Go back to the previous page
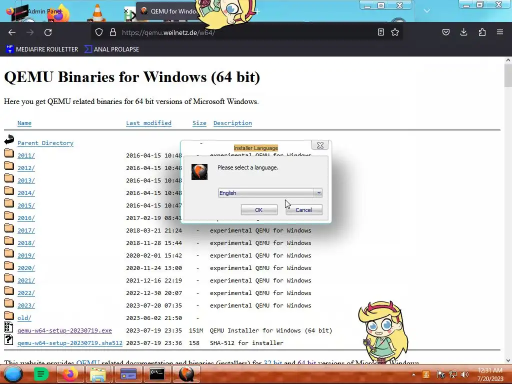512x384 pixels. (12, 32)
